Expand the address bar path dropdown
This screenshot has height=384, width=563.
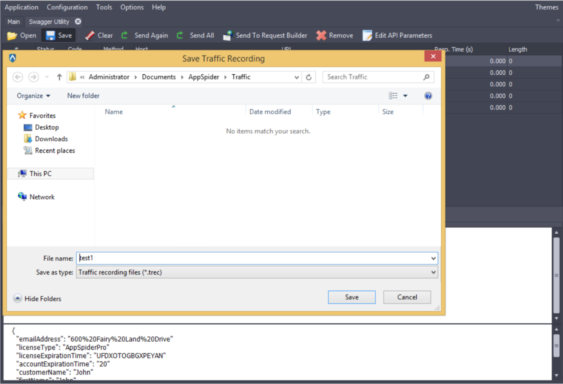click(297, 77)
